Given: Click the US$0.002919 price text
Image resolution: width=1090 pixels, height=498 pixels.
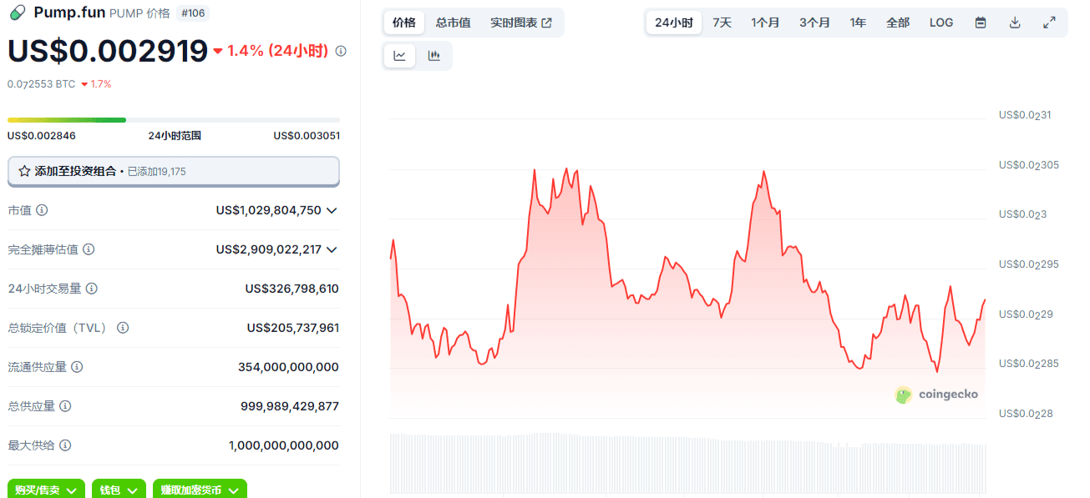Looking at the screenshot, I should (108, 51).
